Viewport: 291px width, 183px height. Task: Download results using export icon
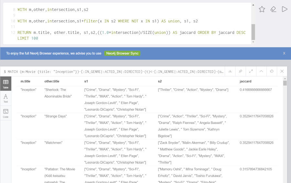(230, 71)
